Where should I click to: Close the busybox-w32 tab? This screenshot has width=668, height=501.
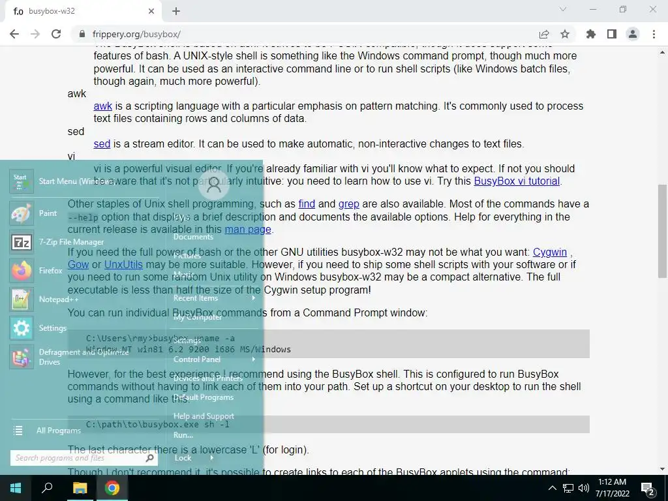(151, 11)
